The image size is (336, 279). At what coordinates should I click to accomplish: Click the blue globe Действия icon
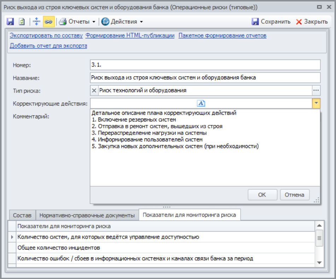pos(105,22)
